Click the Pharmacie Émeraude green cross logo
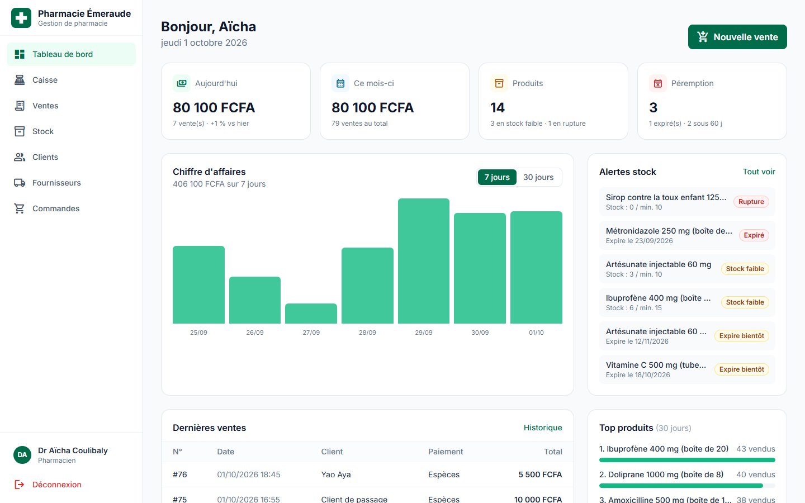 pyautogui.click(x=21, y=18)
